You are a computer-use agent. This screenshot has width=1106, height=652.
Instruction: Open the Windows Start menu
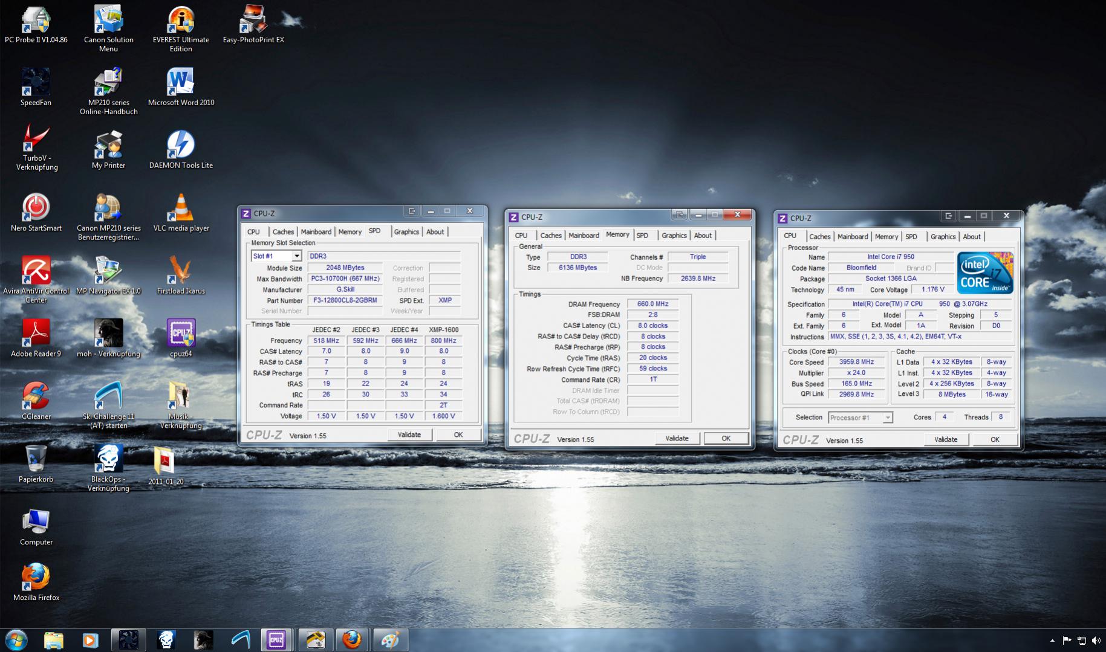[16, 639]
